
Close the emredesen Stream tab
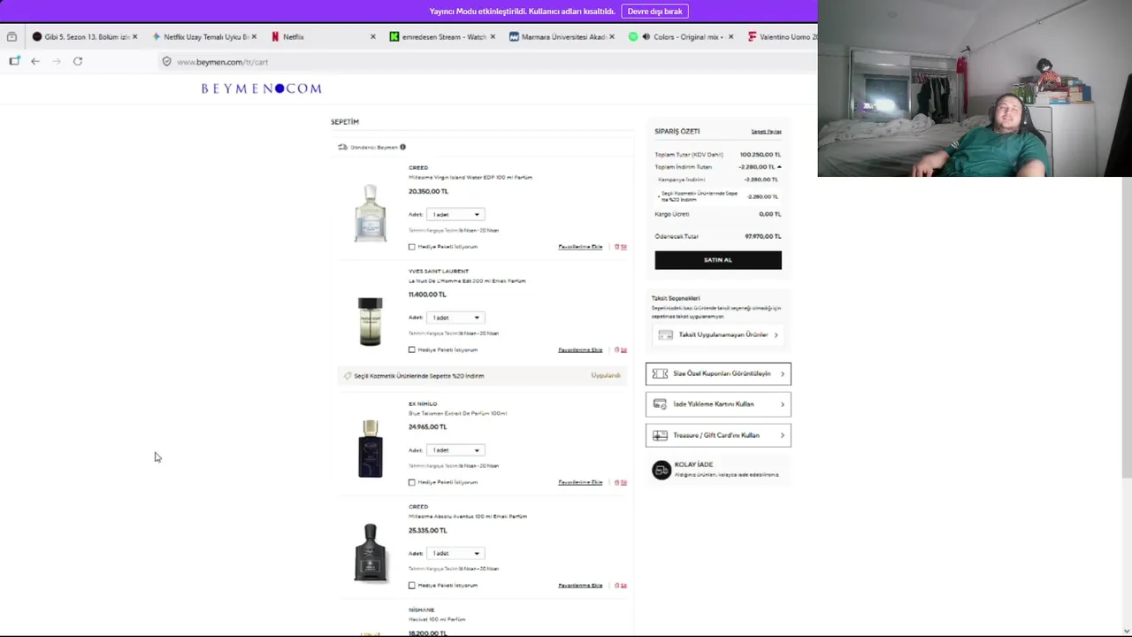click(x=492, y=36)
